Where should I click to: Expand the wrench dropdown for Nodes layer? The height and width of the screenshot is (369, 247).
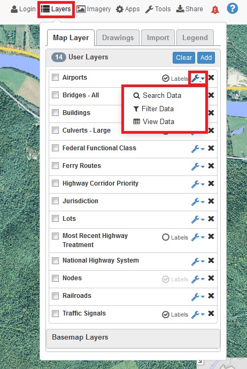pos(198,279)
